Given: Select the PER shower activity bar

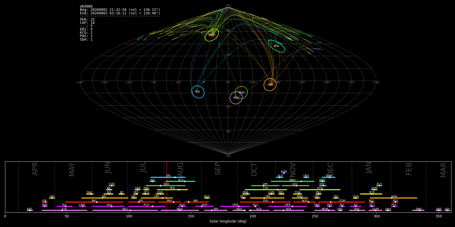Looking at the screenshot, I should tap(172, 190).
